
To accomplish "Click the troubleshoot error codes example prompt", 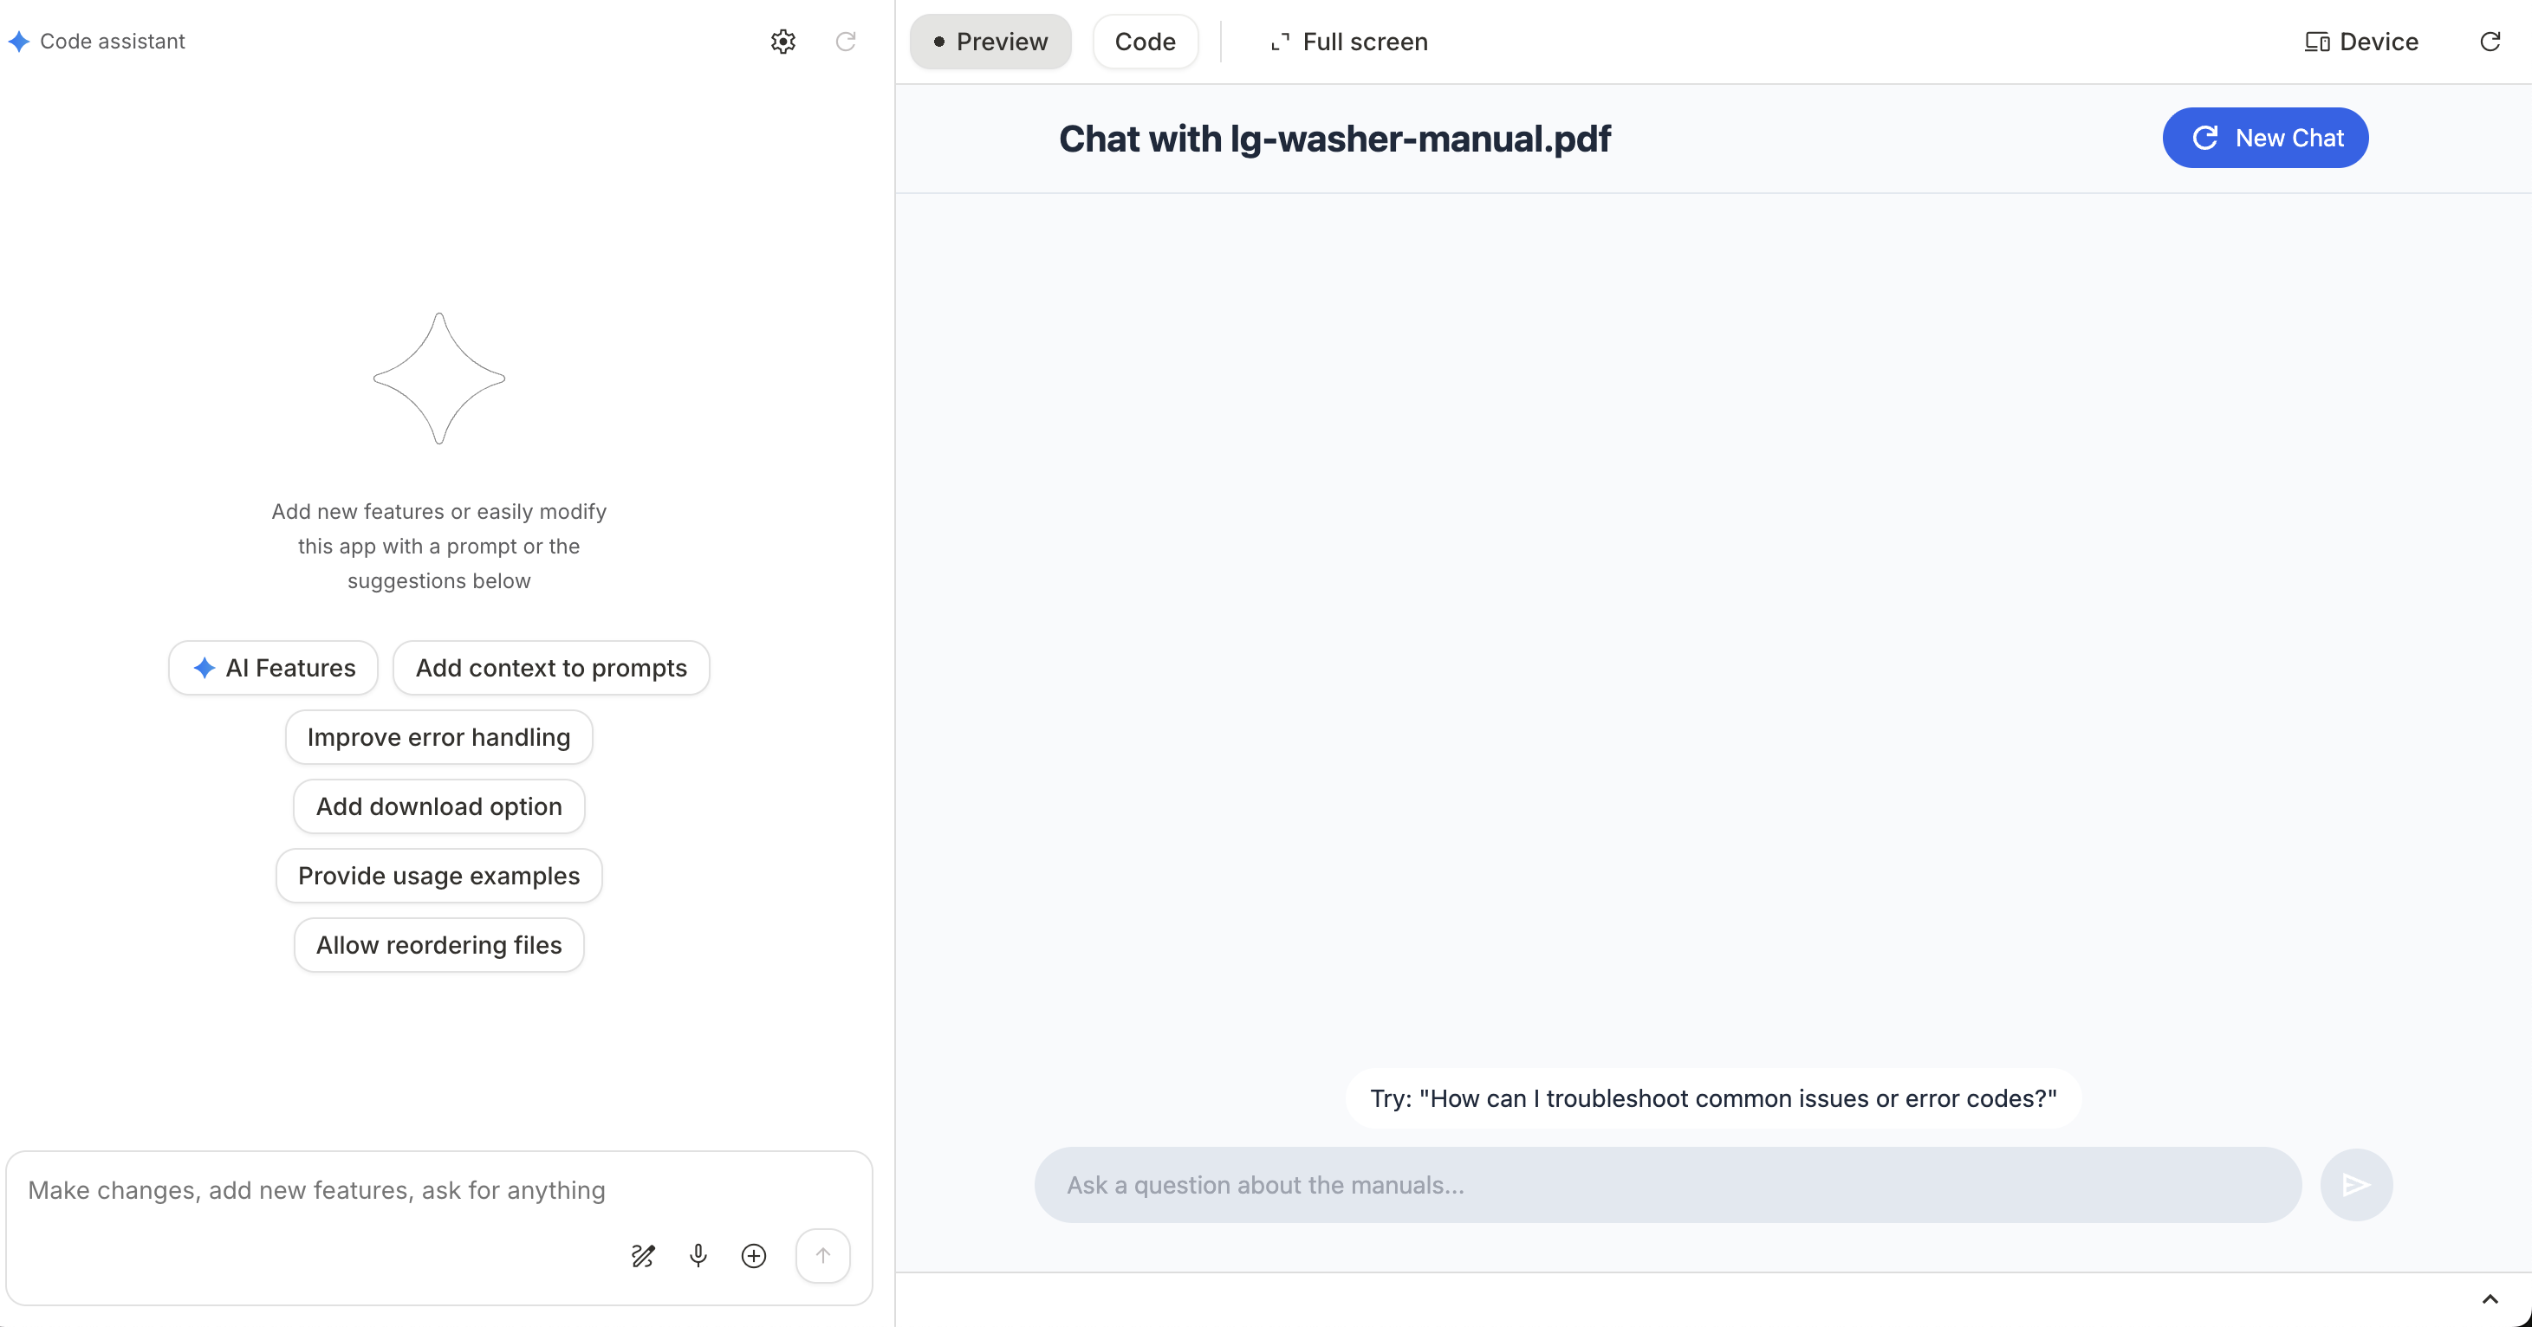I will point(1712,1097).
